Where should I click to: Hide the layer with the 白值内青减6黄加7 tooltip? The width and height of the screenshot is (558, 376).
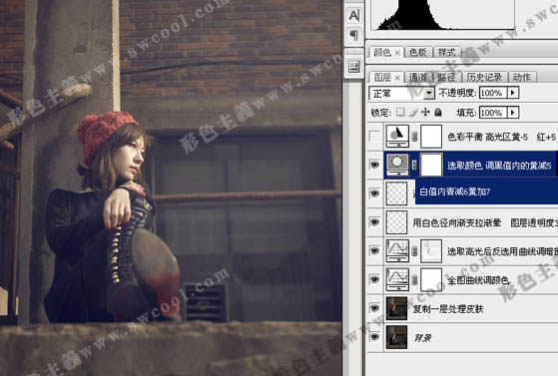pos(374,193)
